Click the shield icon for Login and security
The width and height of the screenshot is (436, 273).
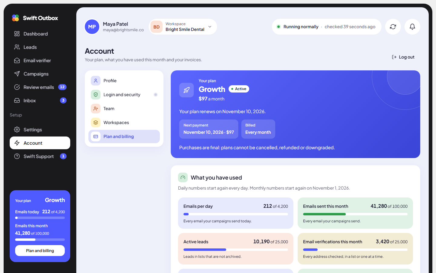pyautogui.click(x=96, y=95)
